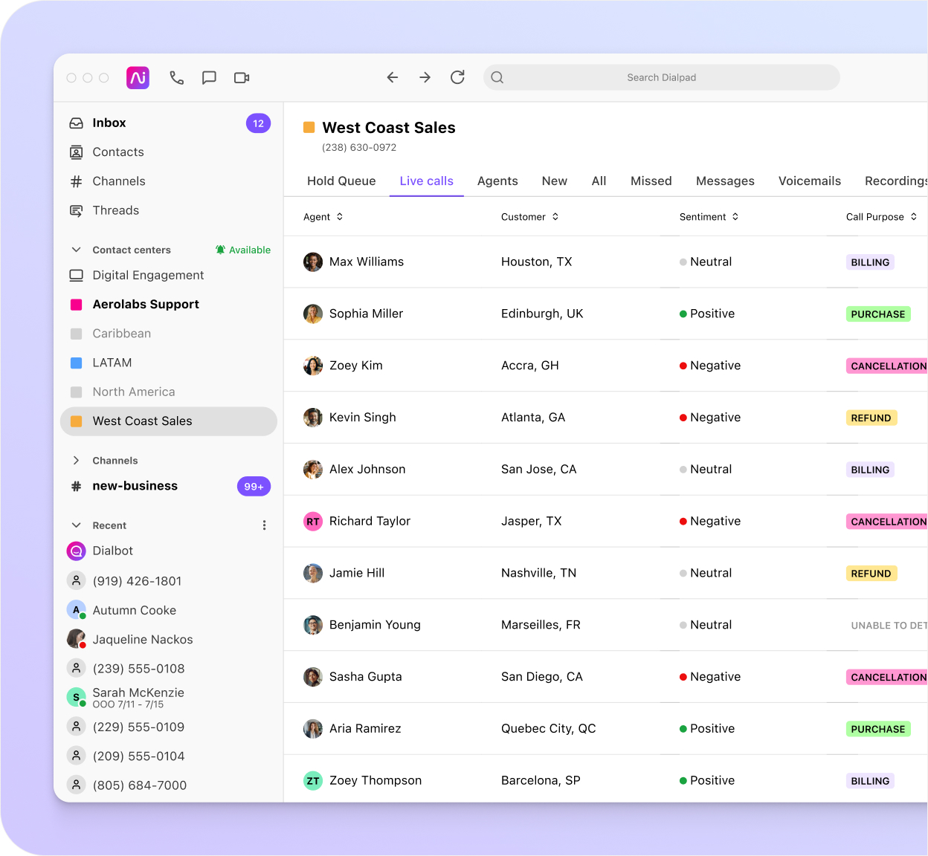
Task: Expand the Channels section in the sidebar
Action: point(75,460)
